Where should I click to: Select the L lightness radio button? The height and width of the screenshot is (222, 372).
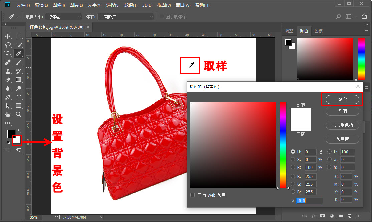click(329, 152)
